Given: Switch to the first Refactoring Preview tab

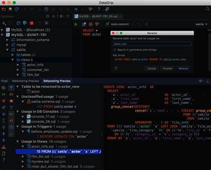Looking at the screenshot, I should pos(25,81).
